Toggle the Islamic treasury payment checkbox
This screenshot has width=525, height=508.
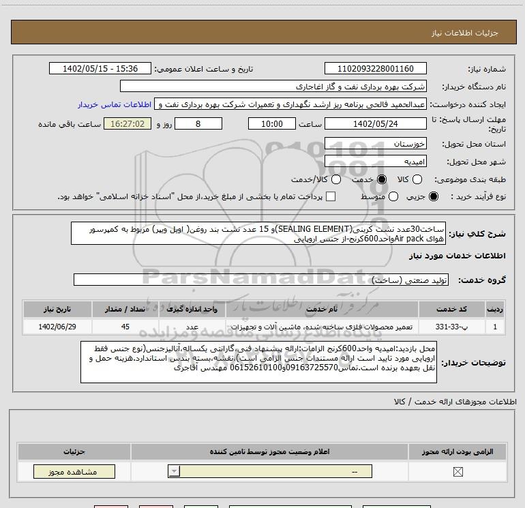331,196
